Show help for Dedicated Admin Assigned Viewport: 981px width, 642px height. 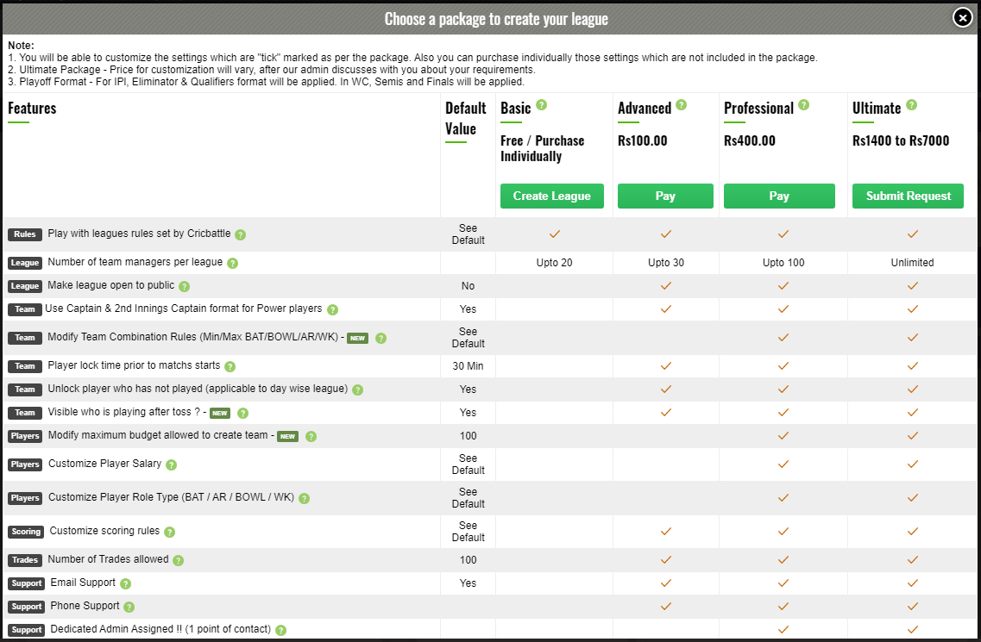281,630
